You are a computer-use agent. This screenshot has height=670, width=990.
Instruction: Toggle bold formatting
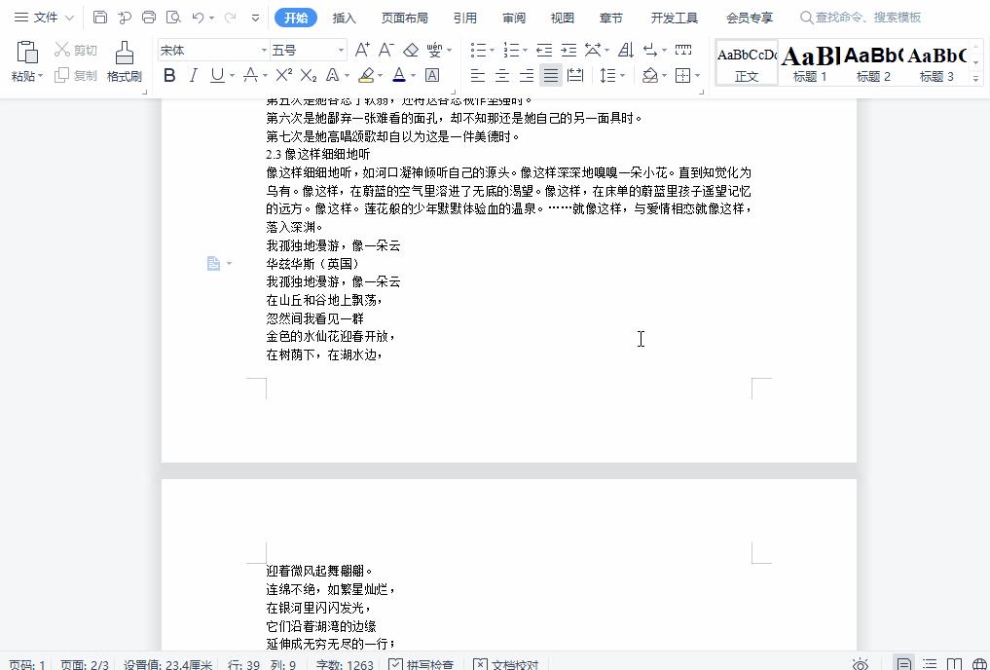(170, 75)
